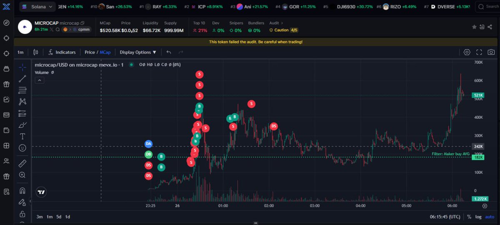Click the add-to-chart icon beside the star

click(482, 27)
